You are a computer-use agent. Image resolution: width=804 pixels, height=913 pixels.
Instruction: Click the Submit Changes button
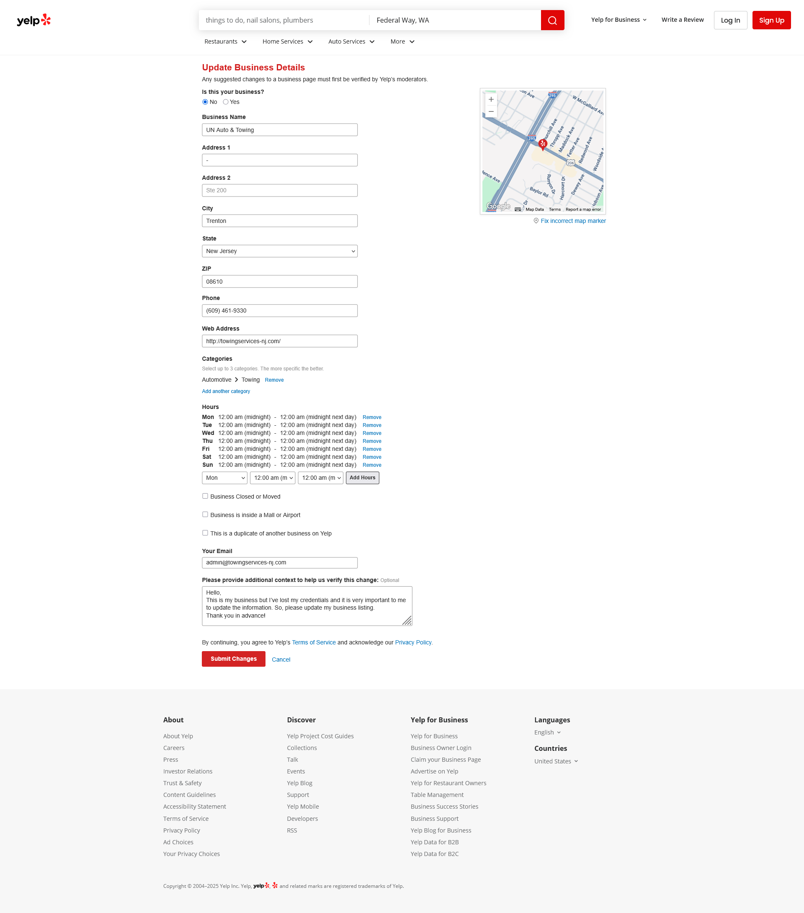coord(234,658)
